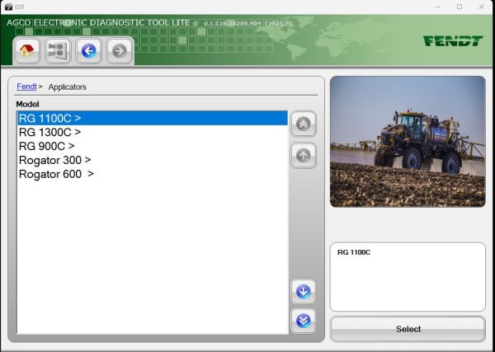The height and width of the screenshot is (352, 495).
Task: Select RG 1100C model row
Action: (153, 118)
